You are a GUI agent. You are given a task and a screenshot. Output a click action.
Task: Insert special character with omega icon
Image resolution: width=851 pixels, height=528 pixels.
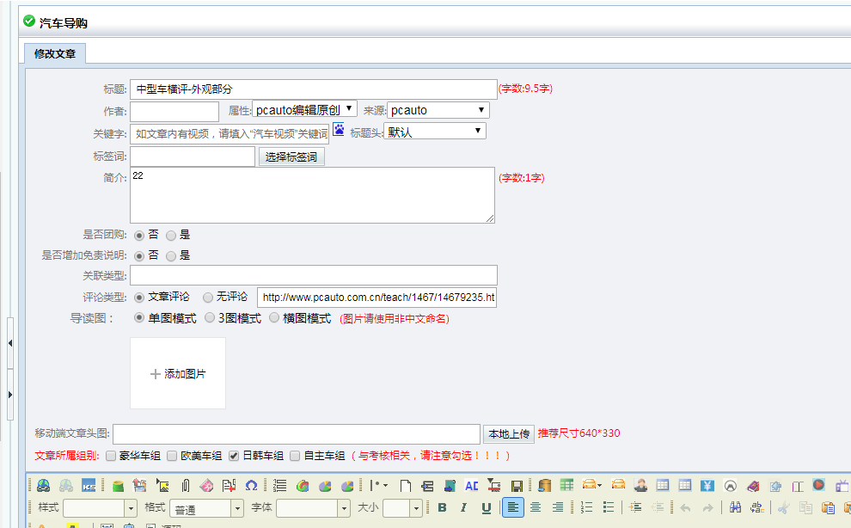[x=252, y=485]
